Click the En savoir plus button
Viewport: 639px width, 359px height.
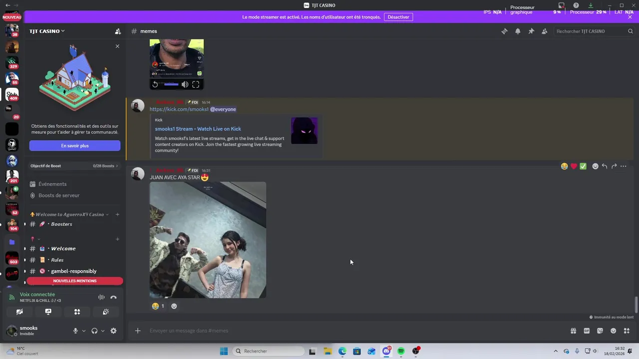point(75,146)
